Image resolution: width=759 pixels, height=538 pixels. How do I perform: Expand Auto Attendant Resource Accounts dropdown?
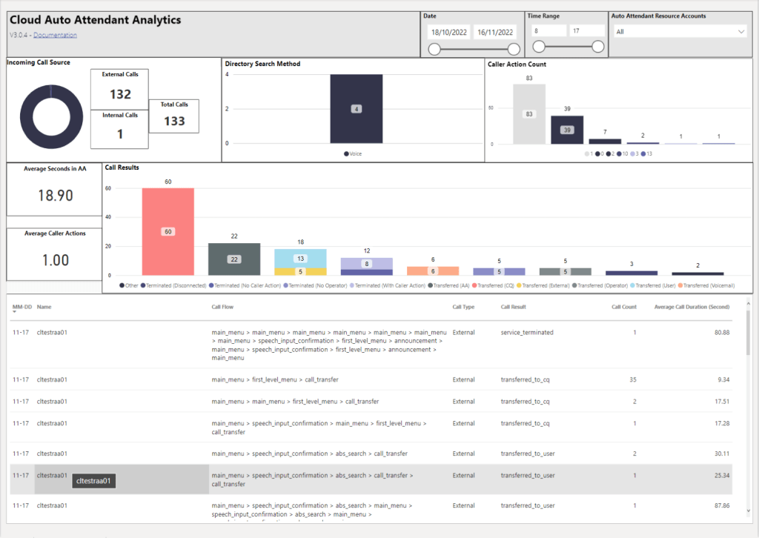[740, 32]
